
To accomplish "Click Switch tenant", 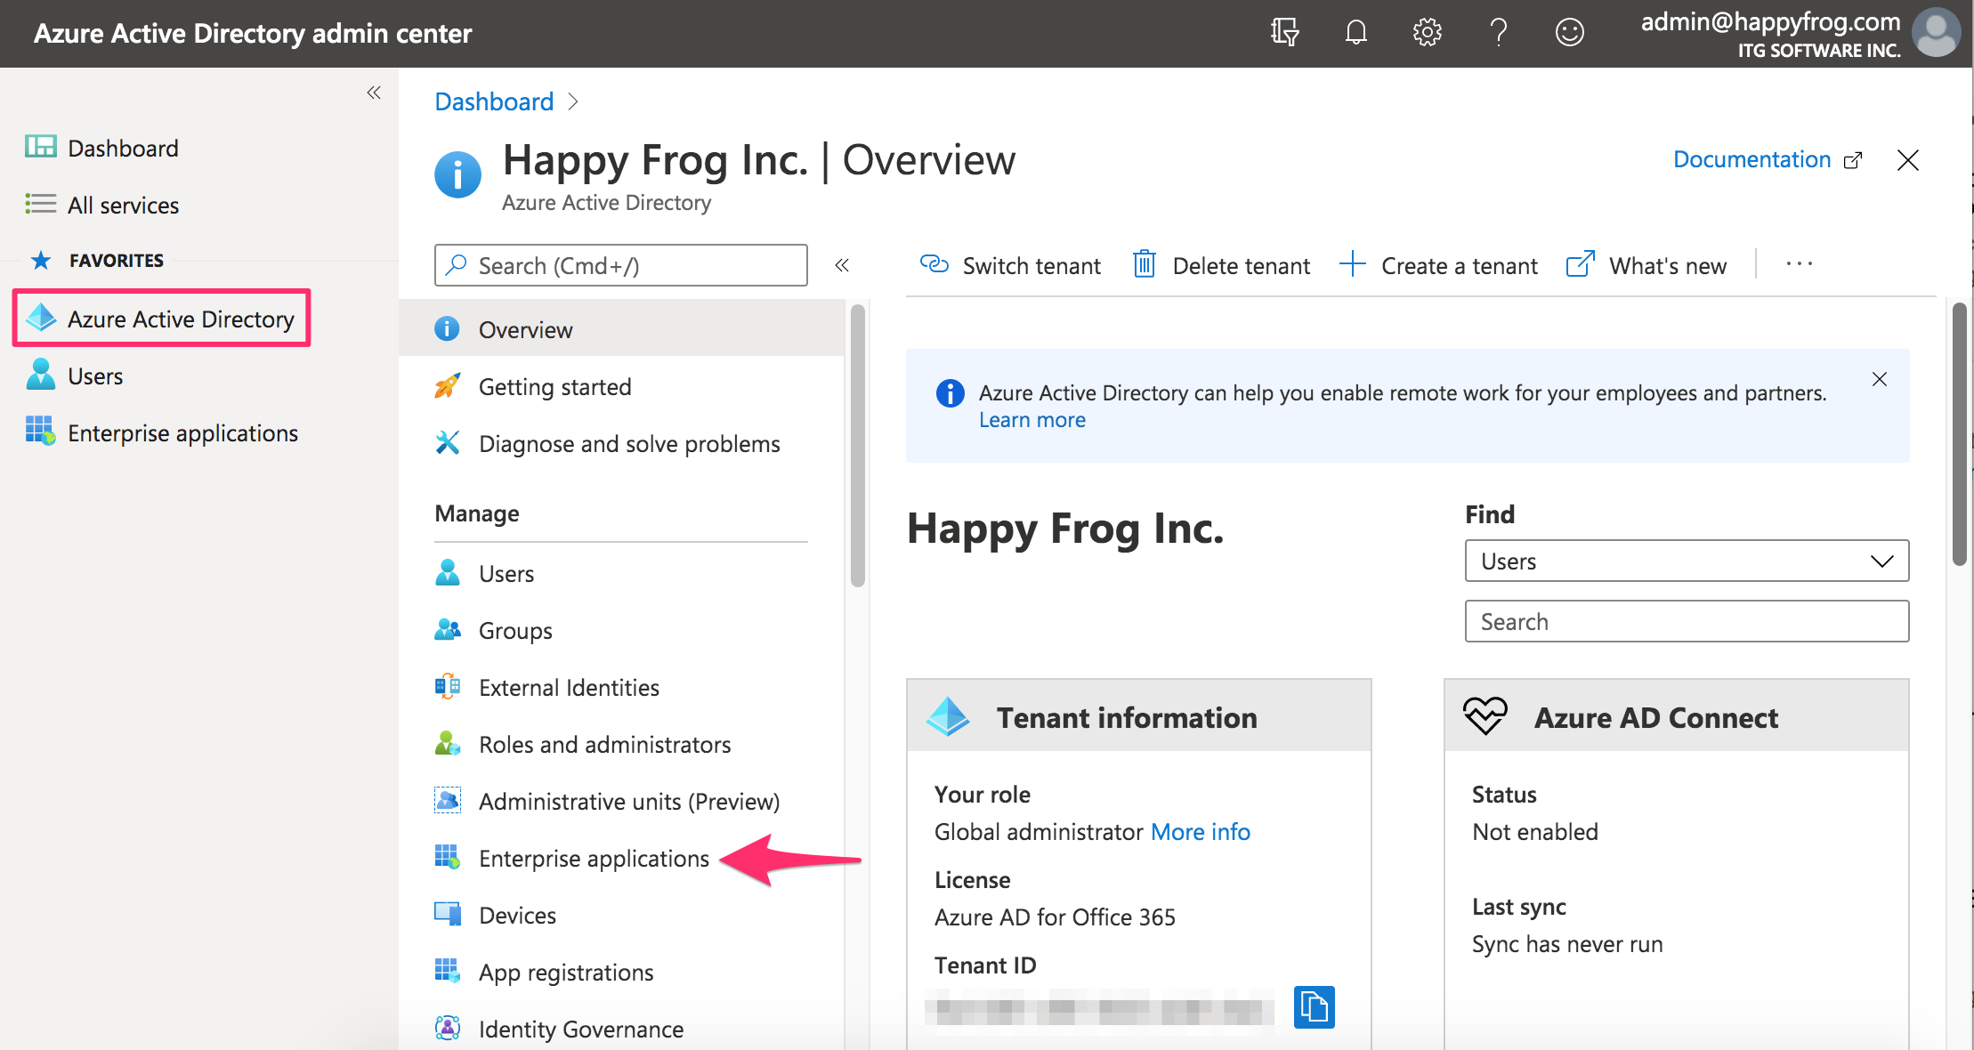I will (1010, 265).
